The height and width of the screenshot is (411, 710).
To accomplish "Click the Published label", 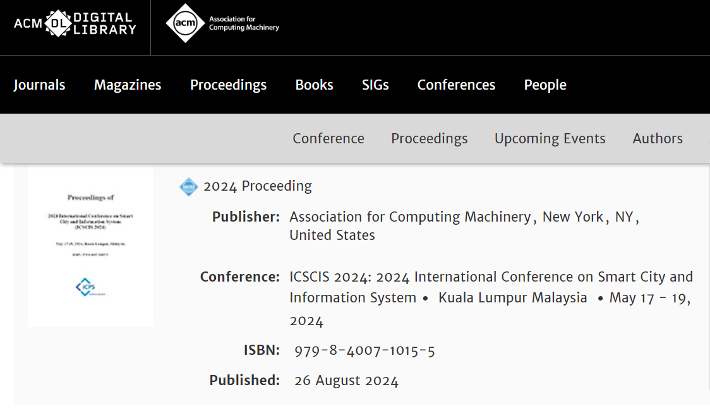I will [244, 380].
